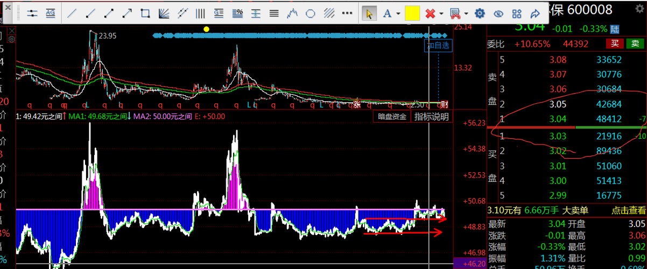Select the fan lines drawing tool
The width and height of the screenshot is (647, 269).
click(x=164, y=13)
